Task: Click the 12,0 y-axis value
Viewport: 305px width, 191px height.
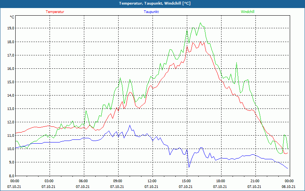Action: click(x=11, y=122)
